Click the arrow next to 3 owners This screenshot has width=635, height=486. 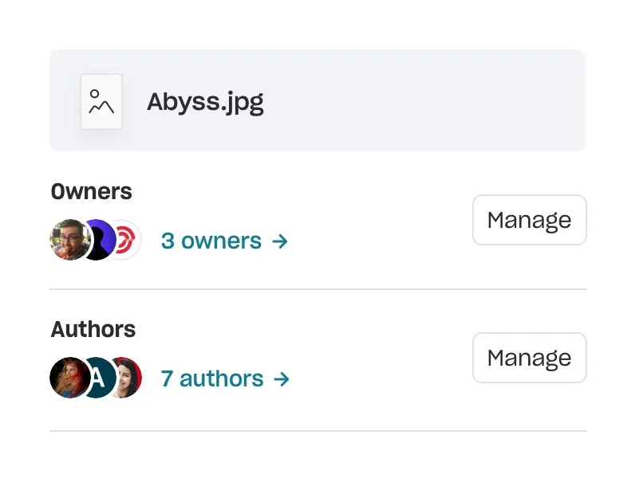(280, 241)
